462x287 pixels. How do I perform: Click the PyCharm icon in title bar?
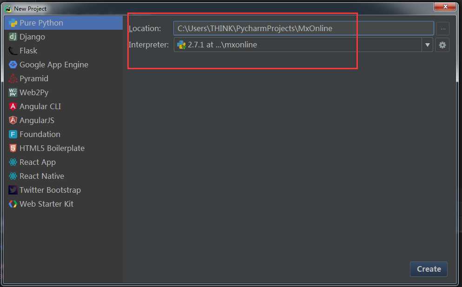coord(8,8)
